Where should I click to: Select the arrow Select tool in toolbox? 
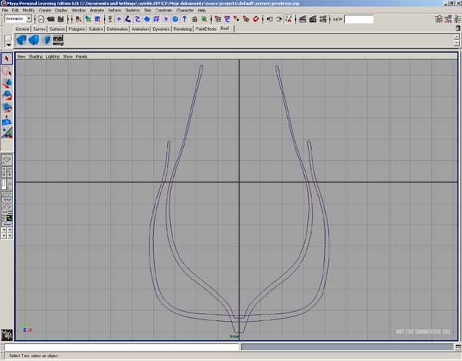(x=7, y=58)
